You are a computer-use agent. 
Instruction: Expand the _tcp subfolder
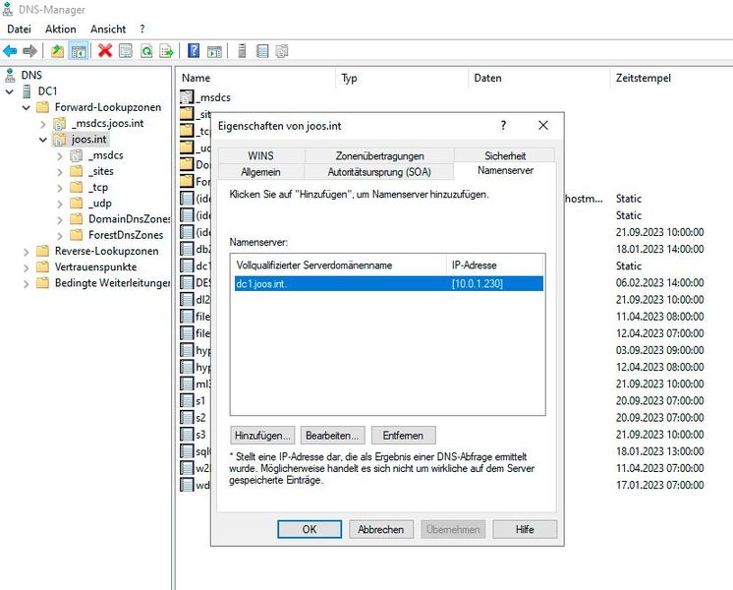(x=59, y=188)
